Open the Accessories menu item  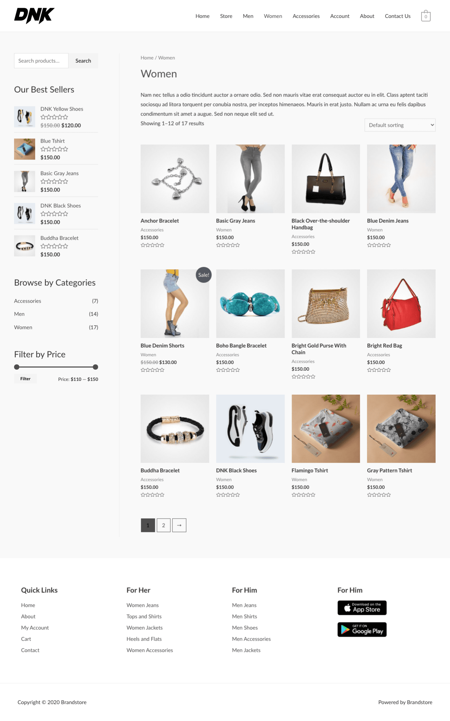[x=306, y=16]
